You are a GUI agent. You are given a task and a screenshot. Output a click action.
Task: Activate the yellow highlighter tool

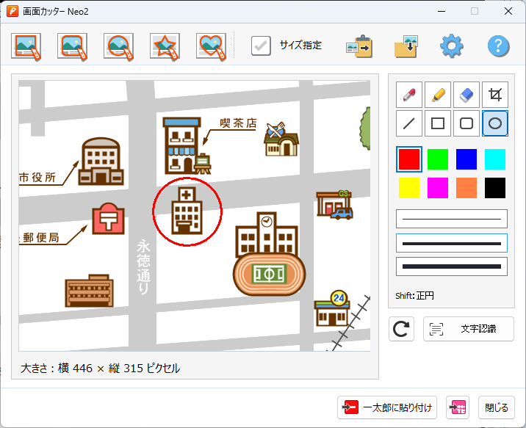pos(438,95)
